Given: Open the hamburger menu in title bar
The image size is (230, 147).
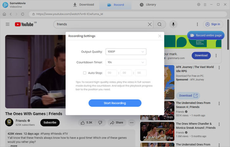Looking at the screenshot, I should (x=205, y=5).
